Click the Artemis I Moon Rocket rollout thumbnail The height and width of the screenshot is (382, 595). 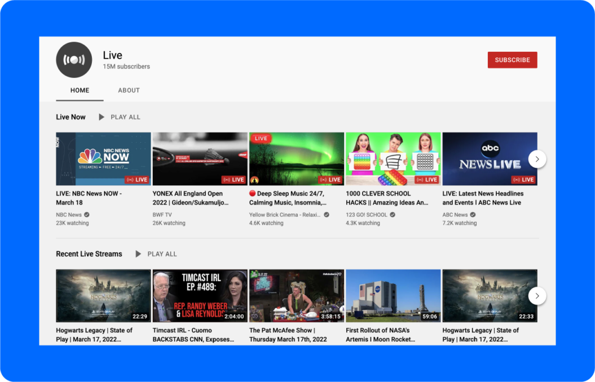393,295
